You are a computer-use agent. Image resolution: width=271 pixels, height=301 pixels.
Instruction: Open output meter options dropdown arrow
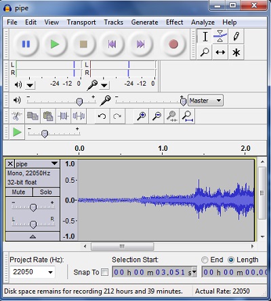point(30,86)
